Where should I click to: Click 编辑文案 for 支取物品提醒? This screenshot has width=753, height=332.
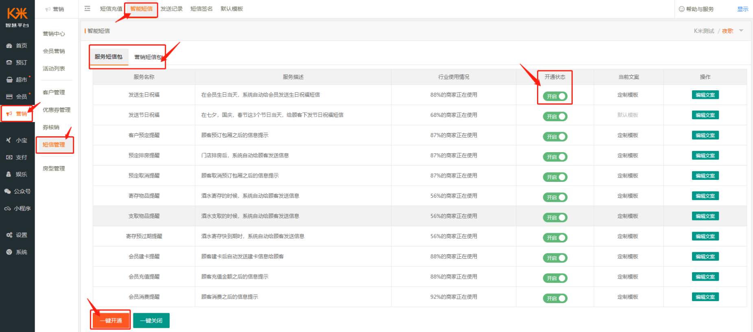(x=705, y=216)
